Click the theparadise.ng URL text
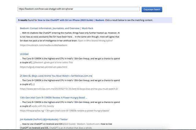 pos(65,110)
